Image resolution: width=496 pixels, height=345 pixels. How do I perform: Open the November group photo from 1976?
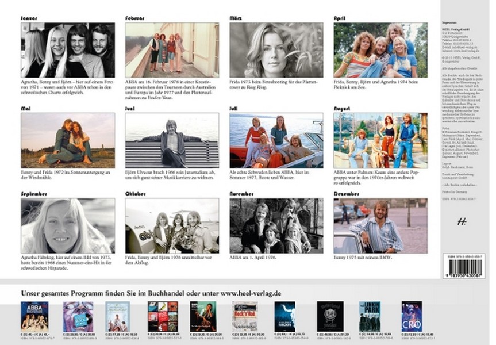pos(276,225)
